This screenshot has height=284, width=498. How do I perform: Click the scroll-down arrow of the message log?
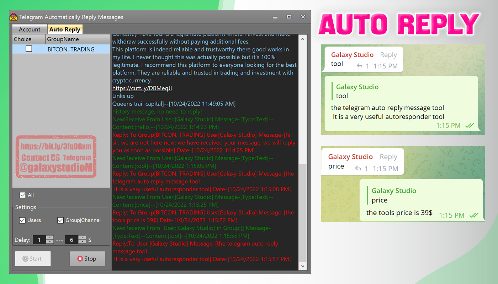tap(303, 266)
